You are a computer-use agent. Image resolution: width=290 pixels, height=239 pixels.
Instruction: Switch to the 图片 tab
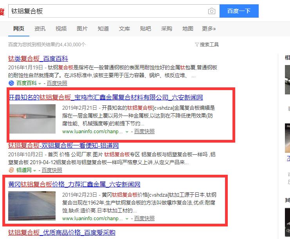pyautogui.click(x=82, y=29)
